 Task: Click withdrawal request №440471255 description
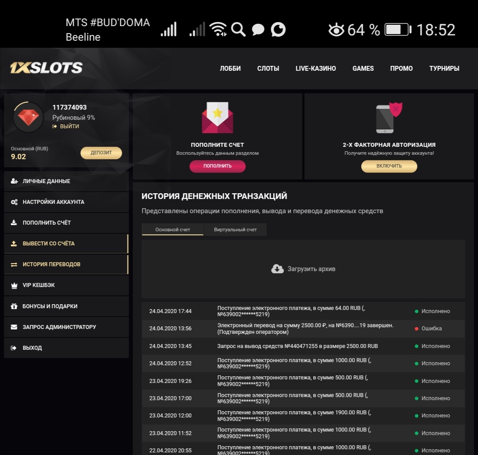(297, 346)
